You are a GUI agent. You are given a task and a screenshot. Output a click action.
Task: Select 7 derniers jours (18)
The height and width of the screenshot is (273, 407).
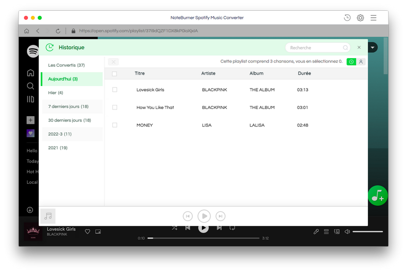pos(72,106)
